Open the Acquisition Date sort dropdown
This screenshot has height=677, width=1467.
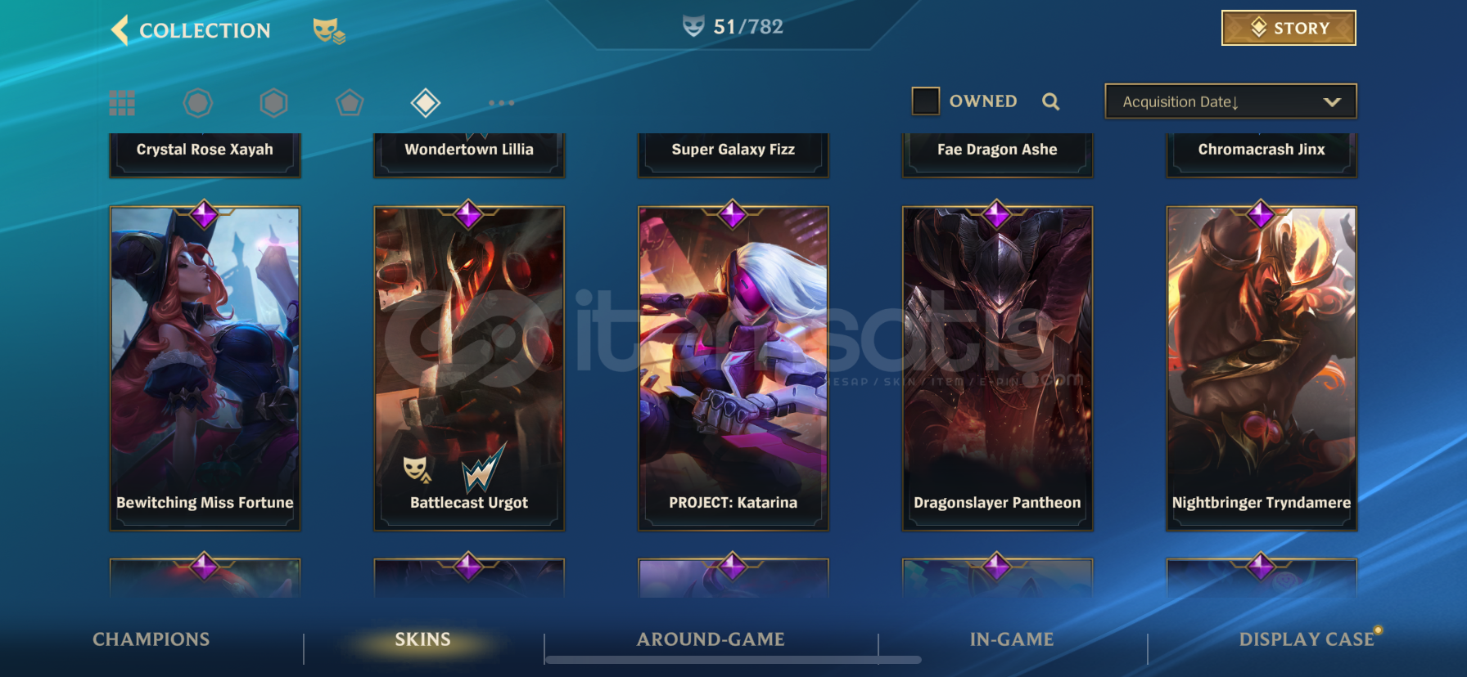pyautogui.click(x=1230, y=101)
